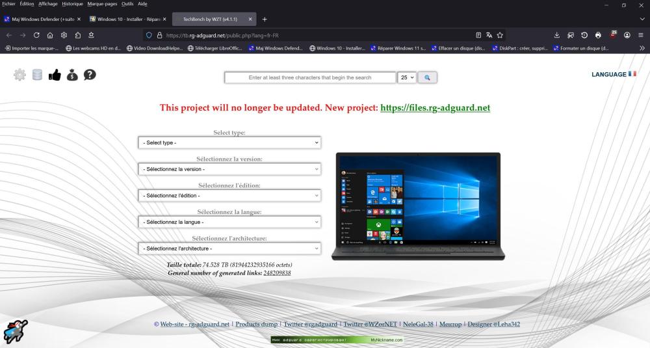650x348 pixels.
Task: Open the Édition menu
Action: [x=27, y=4]
